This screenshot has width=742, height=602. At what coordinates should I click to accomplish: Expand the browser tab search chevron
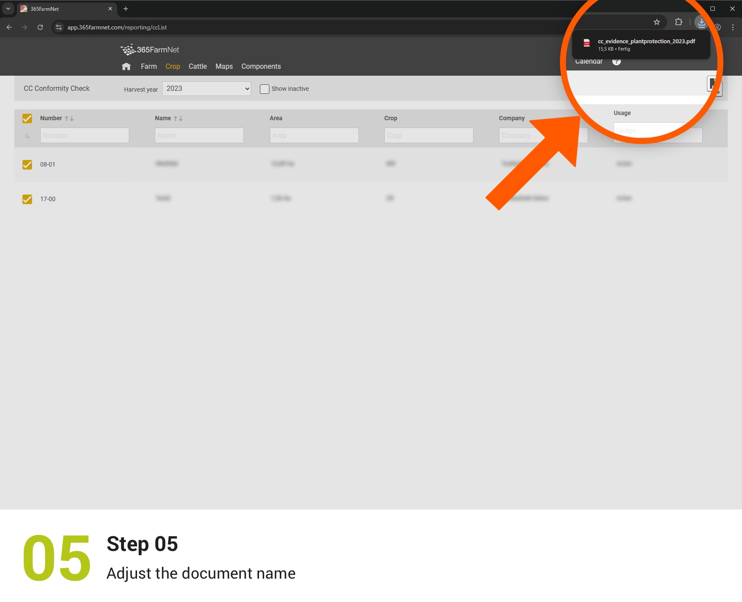tap(8, 9)
